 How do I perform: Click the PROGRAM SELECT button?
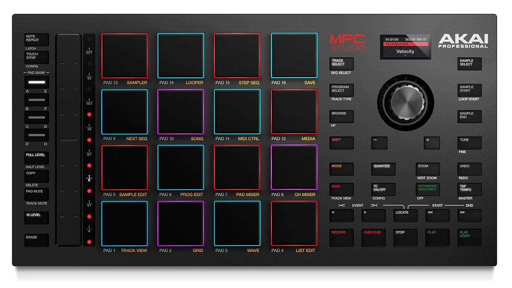click(x=342, y=90)
